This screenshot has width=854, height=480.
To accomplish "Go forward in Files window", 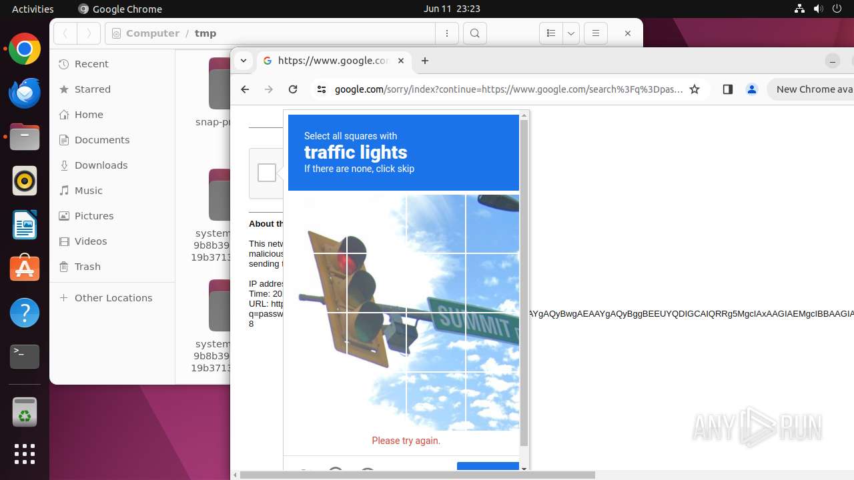I will click(x=89, y=33).
